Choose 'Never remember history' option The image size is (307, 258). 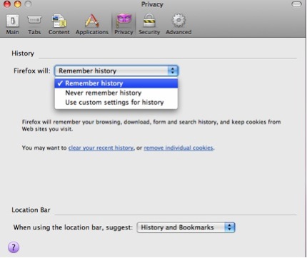(x=116, y=93)
